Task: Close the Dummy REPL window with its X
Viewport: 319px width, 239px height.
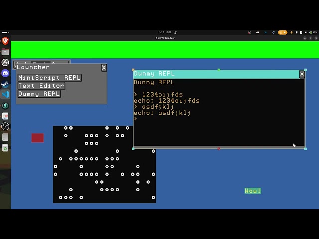Action: coord(302,74)
